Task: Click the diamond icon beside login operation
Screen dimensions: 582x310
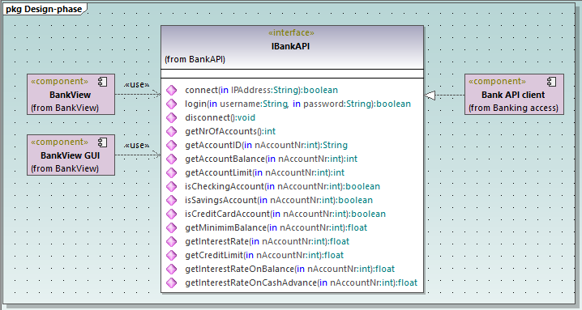Action: pos(172,104)
